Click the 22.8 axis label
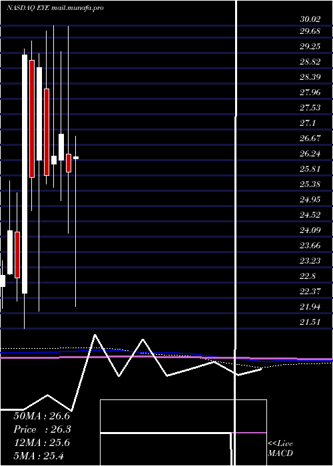The image size is (333, 466). (308, 276)
